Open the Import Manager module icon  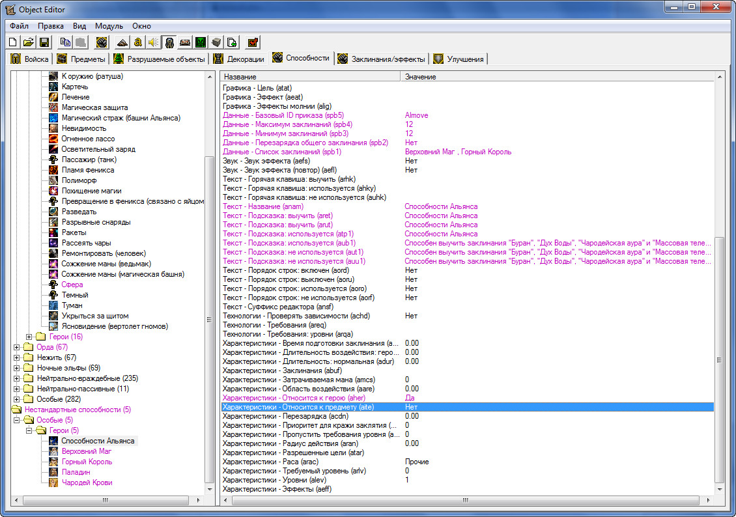232,42
